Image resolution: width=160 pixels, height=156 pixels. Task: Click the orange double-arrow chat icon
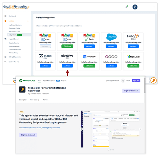click(154, 81)
